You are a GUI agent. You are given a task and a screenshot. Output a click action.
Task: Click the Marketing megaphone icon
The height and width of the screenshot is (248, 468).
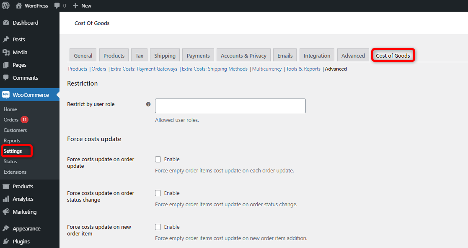[x=7, y=212]
